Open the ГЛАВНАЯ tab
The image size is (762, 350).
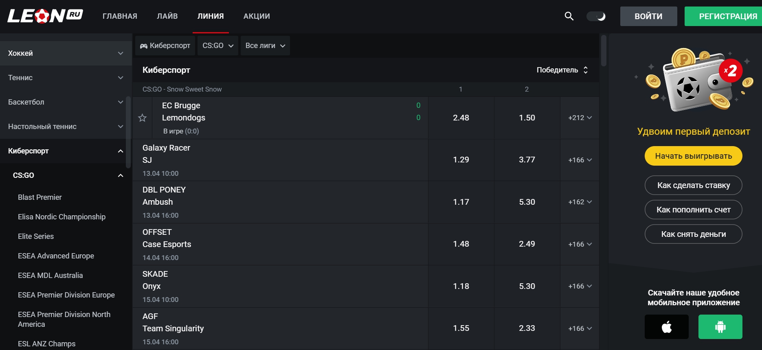click(120, 16)
